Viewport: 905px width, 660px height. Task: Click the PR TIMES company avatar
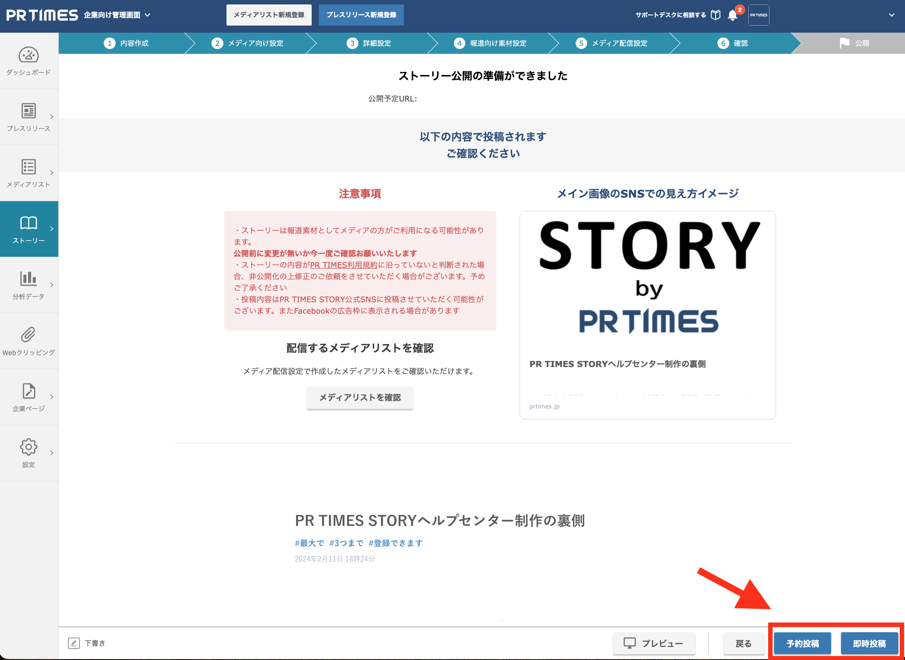pyautogui.click(x=759, y=15)
